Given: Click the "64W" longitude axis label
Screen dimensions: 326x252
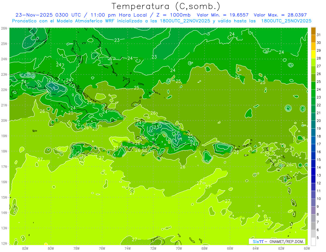Looking at the screenshot, I should (x=256, y=248).
